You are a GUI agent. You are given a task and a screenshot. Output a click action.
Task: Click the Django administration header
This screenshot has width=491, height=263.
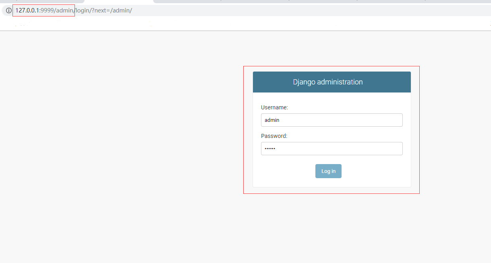[x=331, y=82]
